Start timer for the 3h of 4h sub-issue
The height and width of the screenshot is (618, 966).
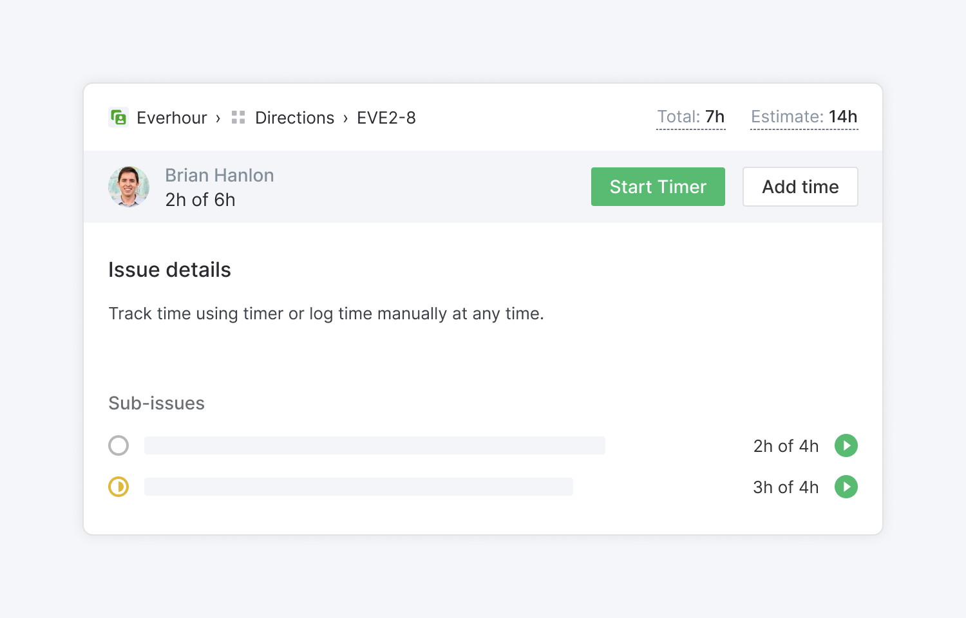846,487
